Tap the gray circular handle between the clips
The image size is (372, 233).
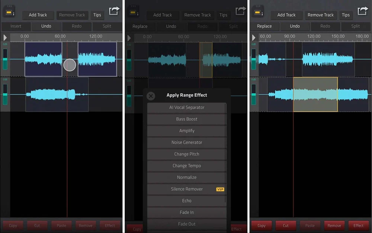point(70,65)
